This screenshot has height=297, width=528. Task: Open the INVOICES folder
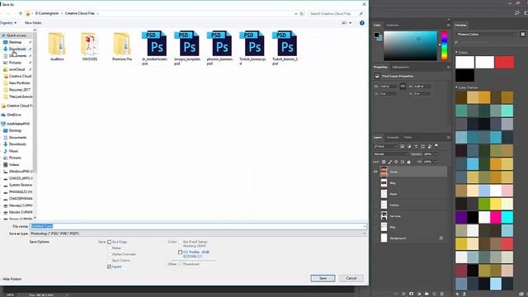(90, 46)
